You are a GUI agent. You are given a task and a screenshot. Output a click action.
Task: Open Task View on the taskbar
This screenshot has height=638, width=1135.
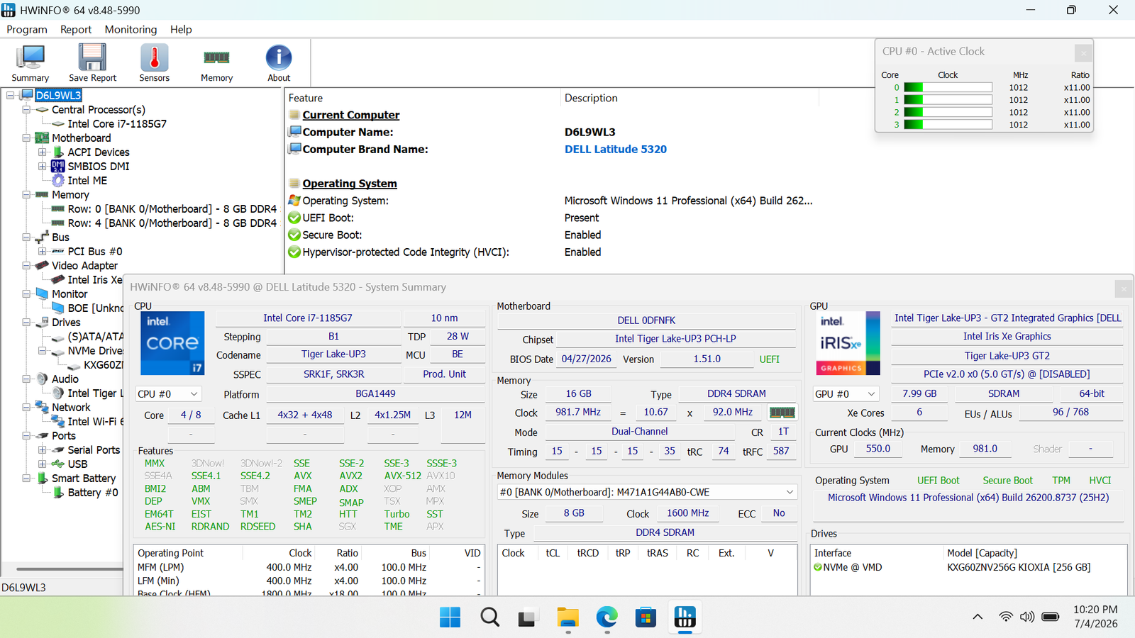[526, 617]
